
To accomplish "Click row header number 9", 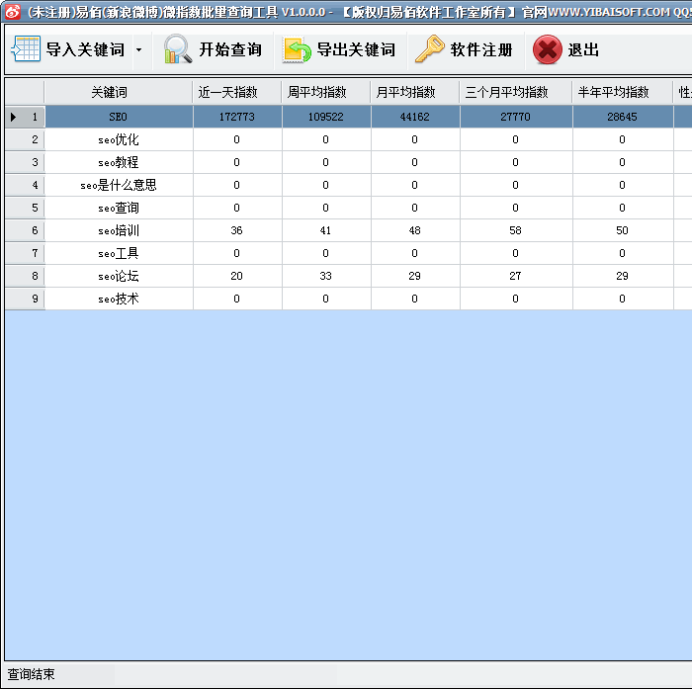I will point(35,299).
